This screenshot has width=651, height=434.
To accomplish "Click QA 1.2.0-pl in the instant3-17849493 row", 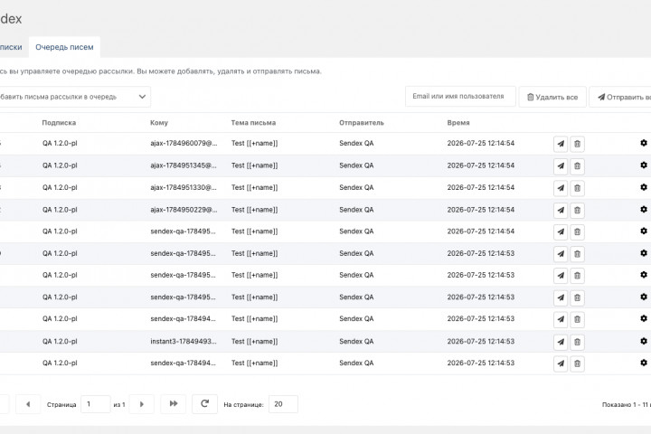I will coord(60,342).
